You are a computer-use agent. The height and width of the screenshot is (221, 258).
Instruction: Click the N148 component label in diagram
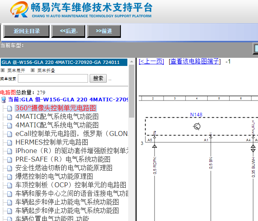coord(196,114)
